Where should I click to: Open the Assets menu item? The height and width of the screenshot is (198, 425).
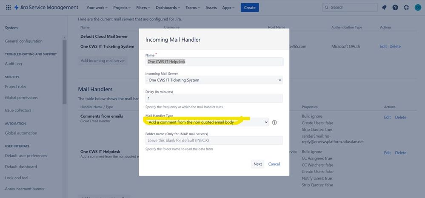[211, 8]
